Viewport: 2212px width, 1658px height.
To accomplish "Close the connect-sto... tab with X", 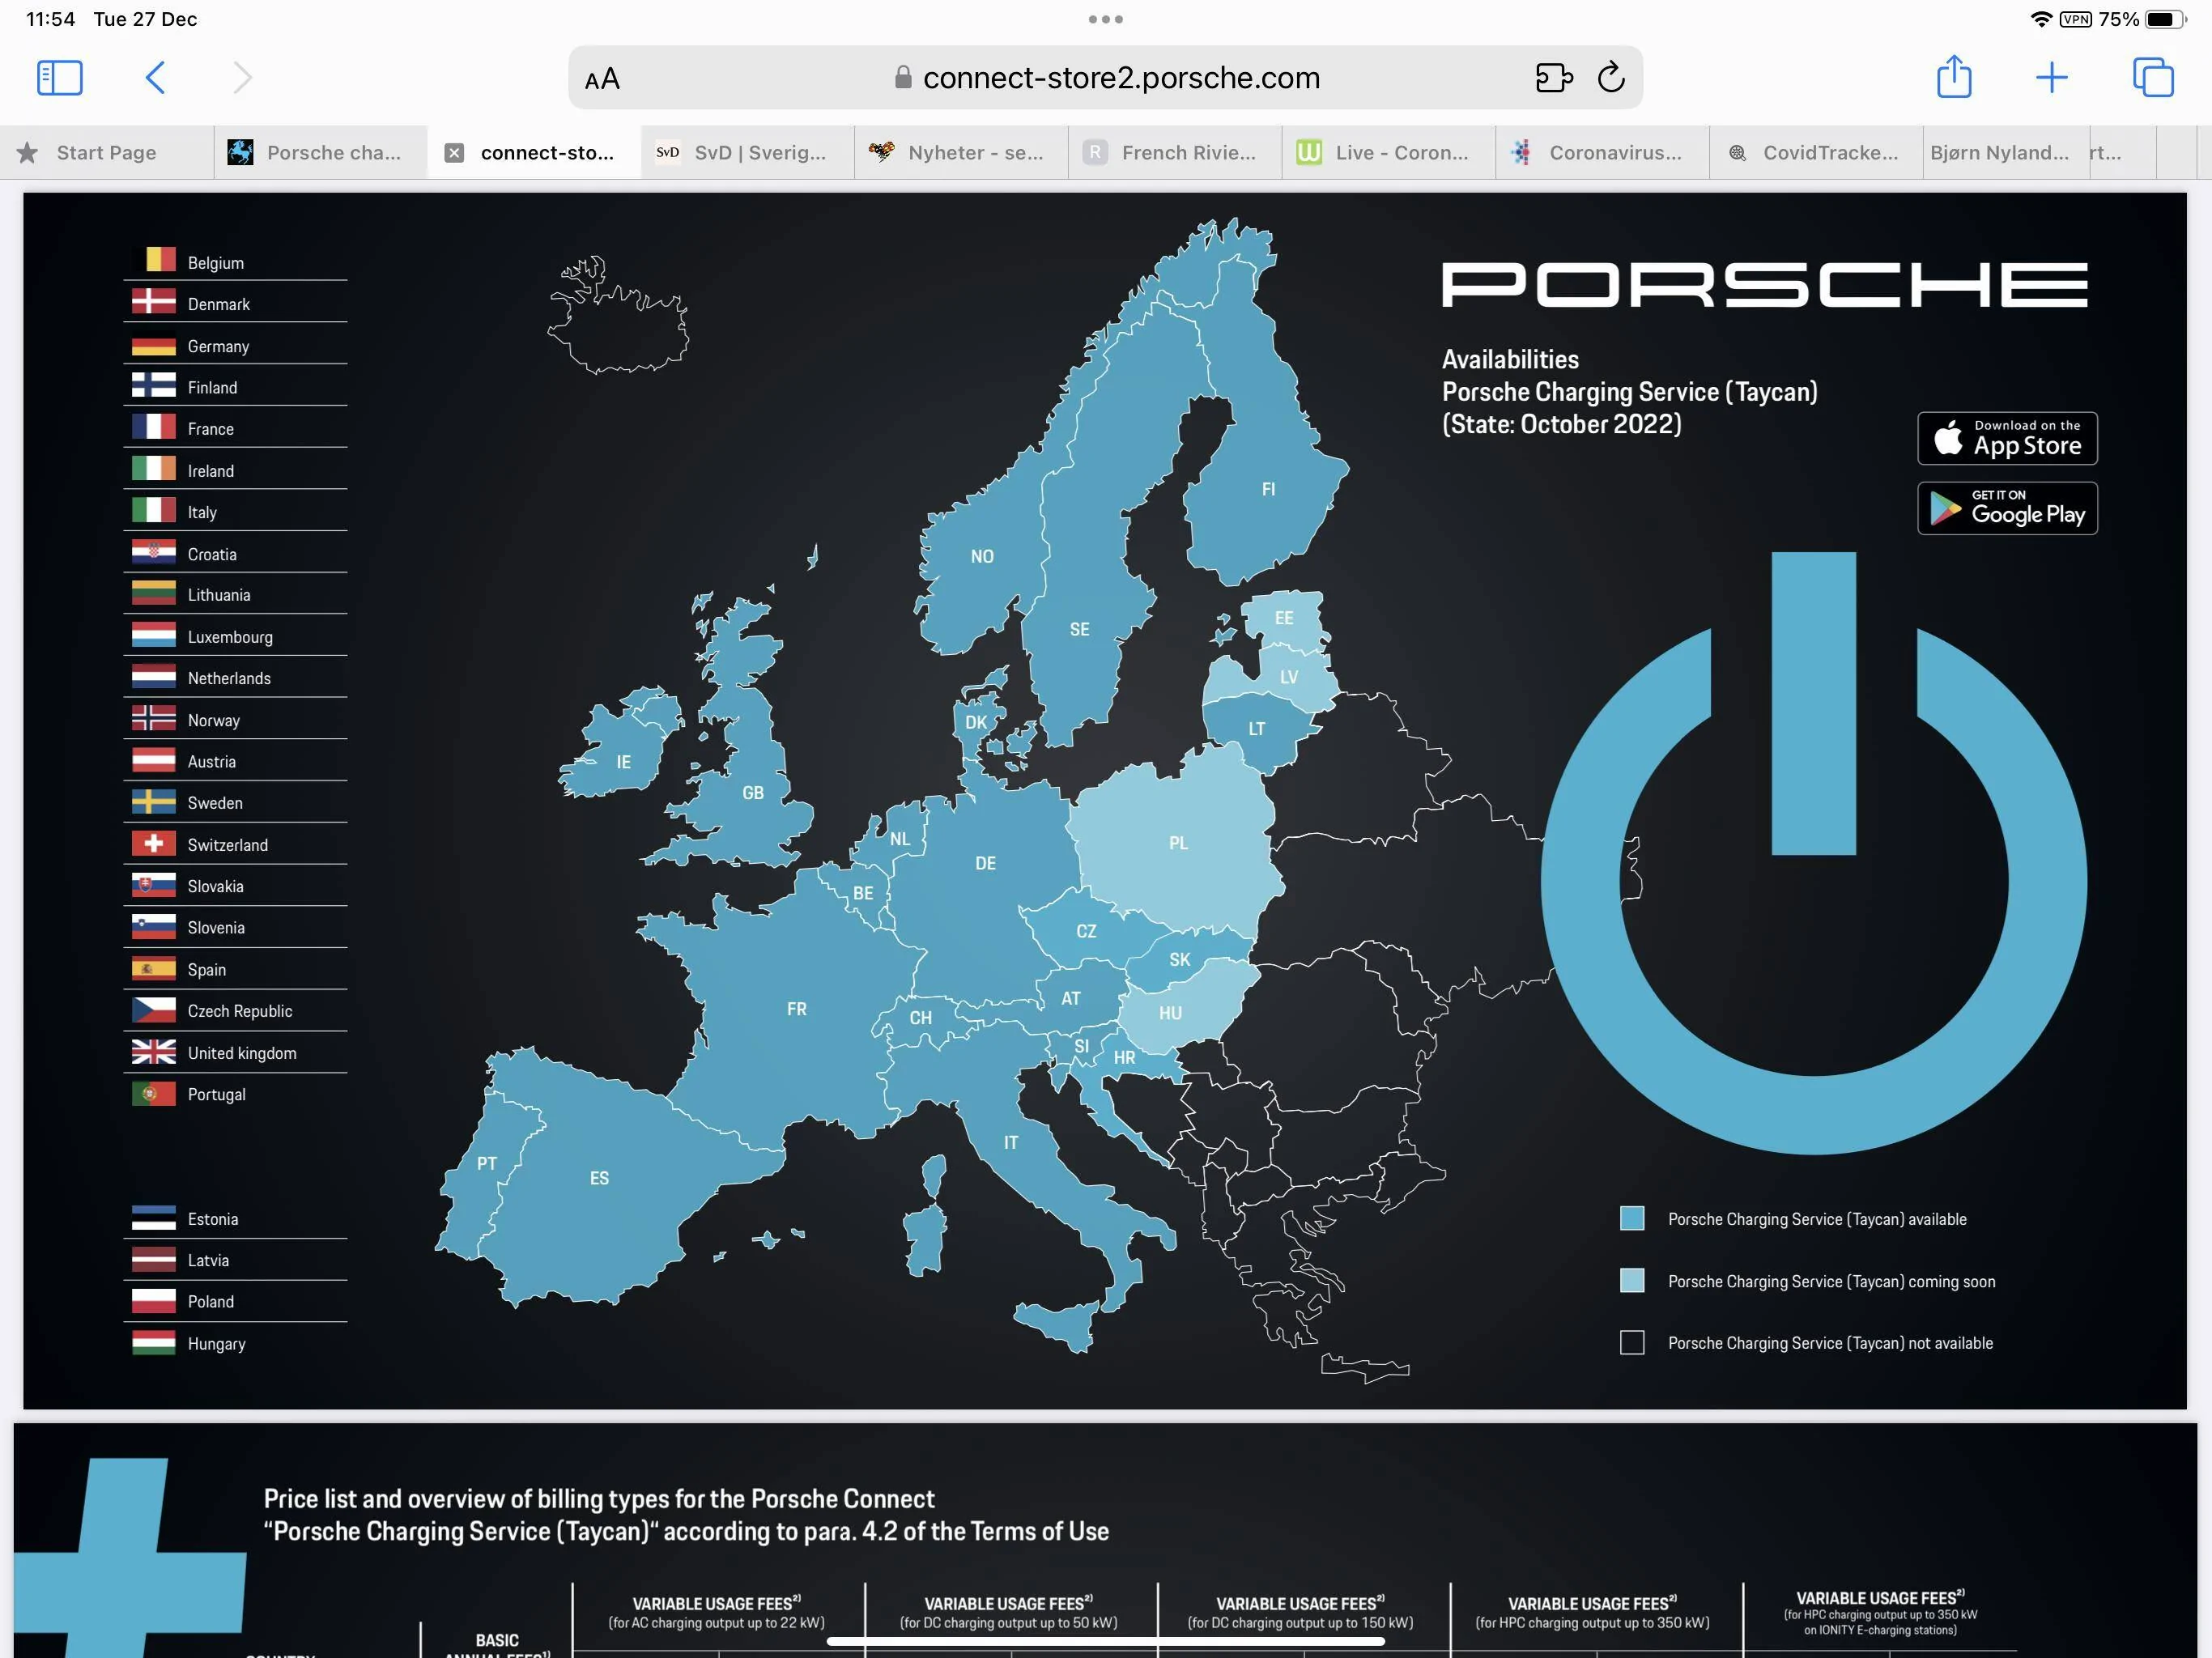I will 454,152.
